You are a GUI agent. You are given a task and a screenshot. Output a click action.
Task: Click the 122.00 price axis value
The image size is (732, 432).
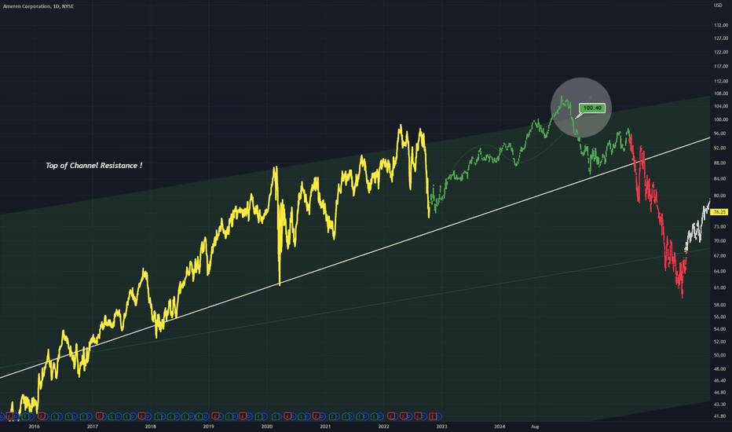tap(721, 52)
